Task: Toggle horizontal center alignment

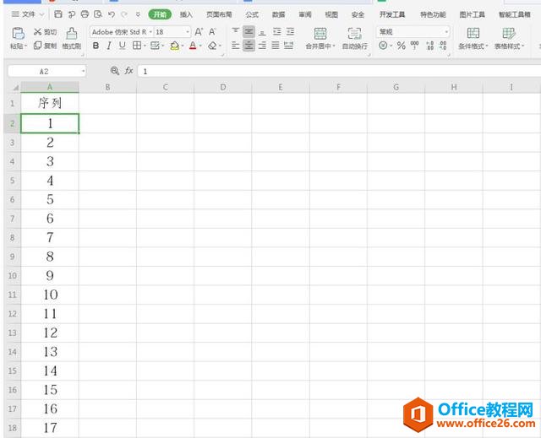Action: 249,46
